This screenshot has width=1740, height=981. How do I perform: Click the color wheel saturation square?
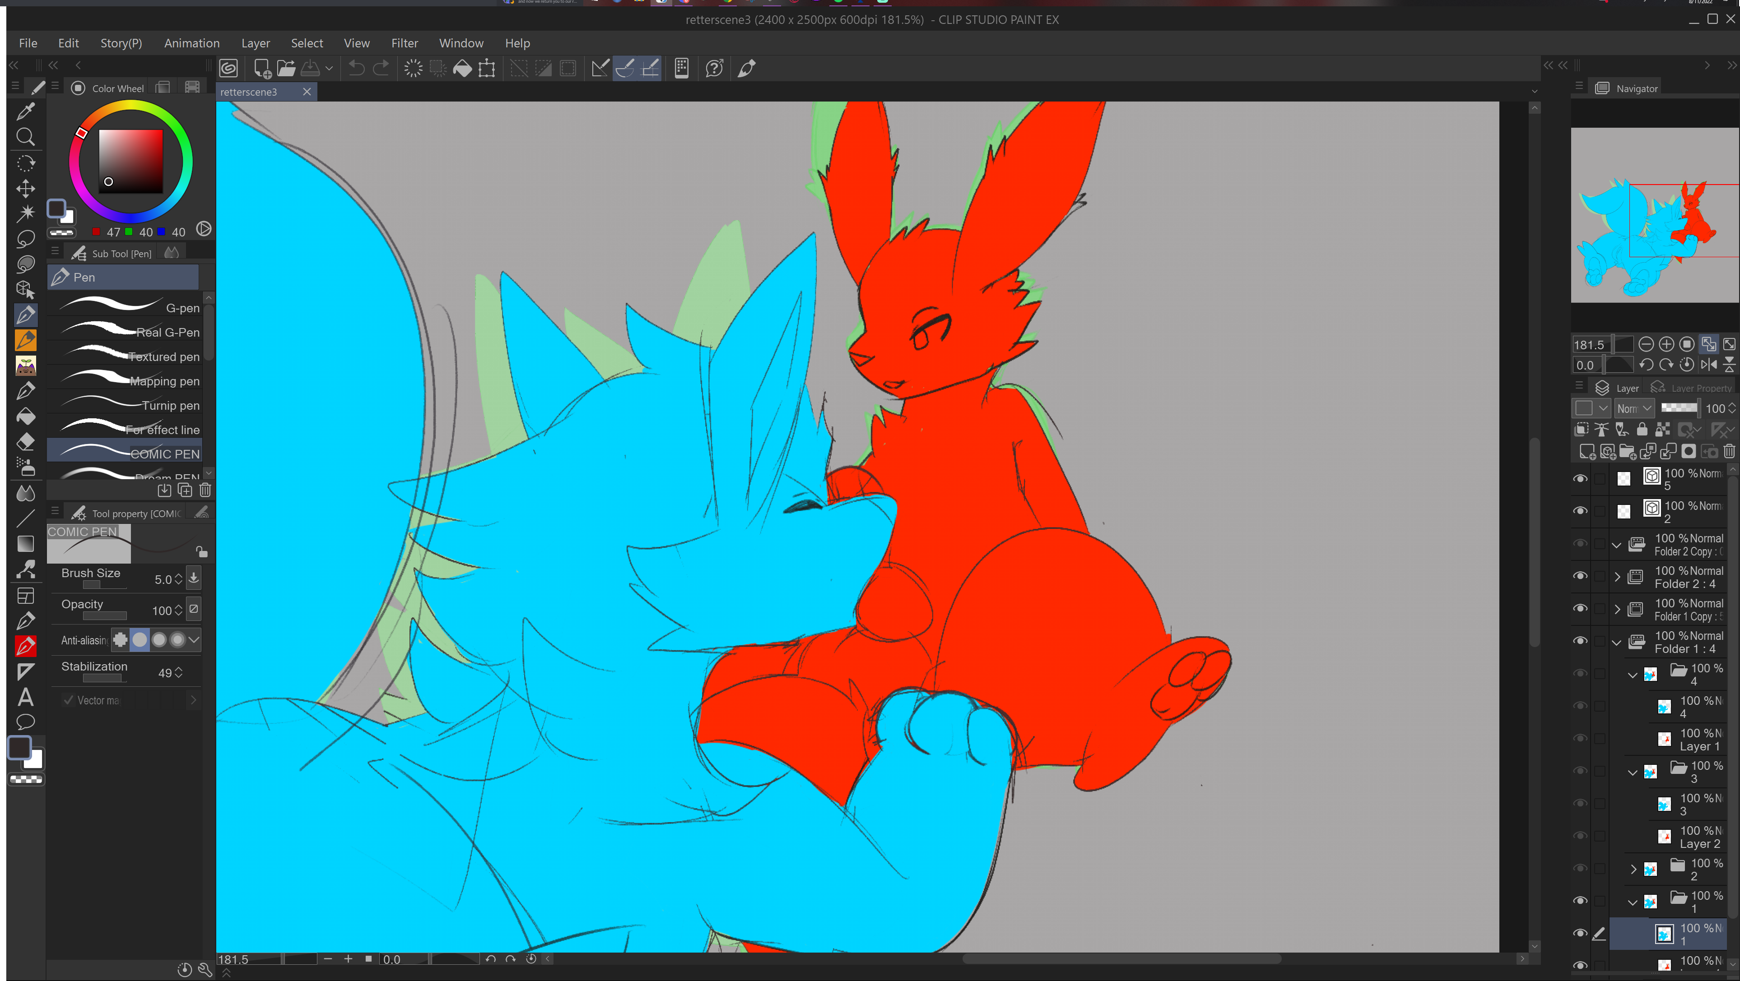[131, 162]
